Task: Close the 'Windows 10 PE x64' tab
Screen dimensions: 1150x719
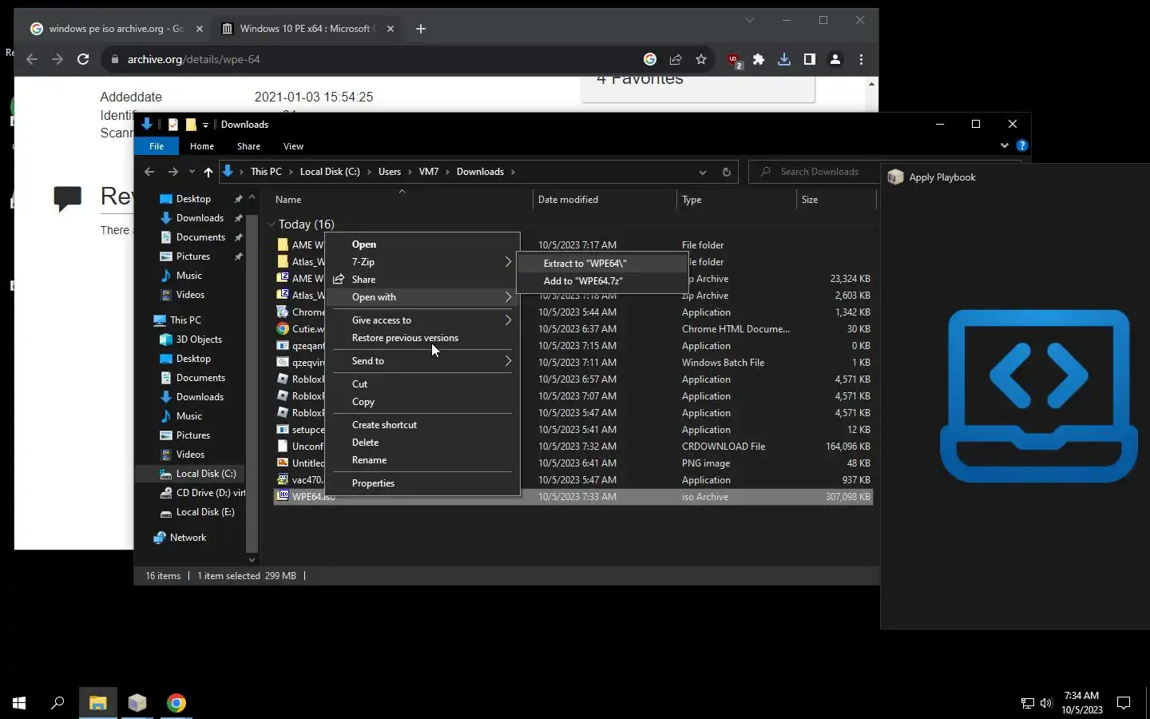Action: point(391,29)
